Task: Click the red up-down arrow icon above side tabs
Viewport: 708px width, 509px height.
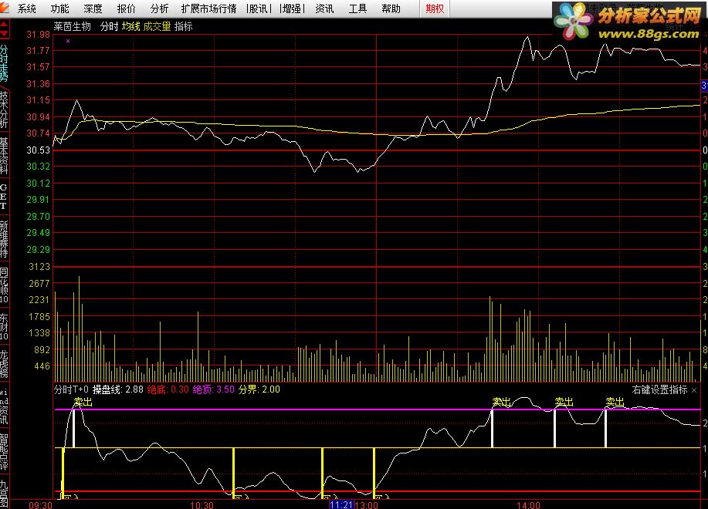Action: point(4,29)
